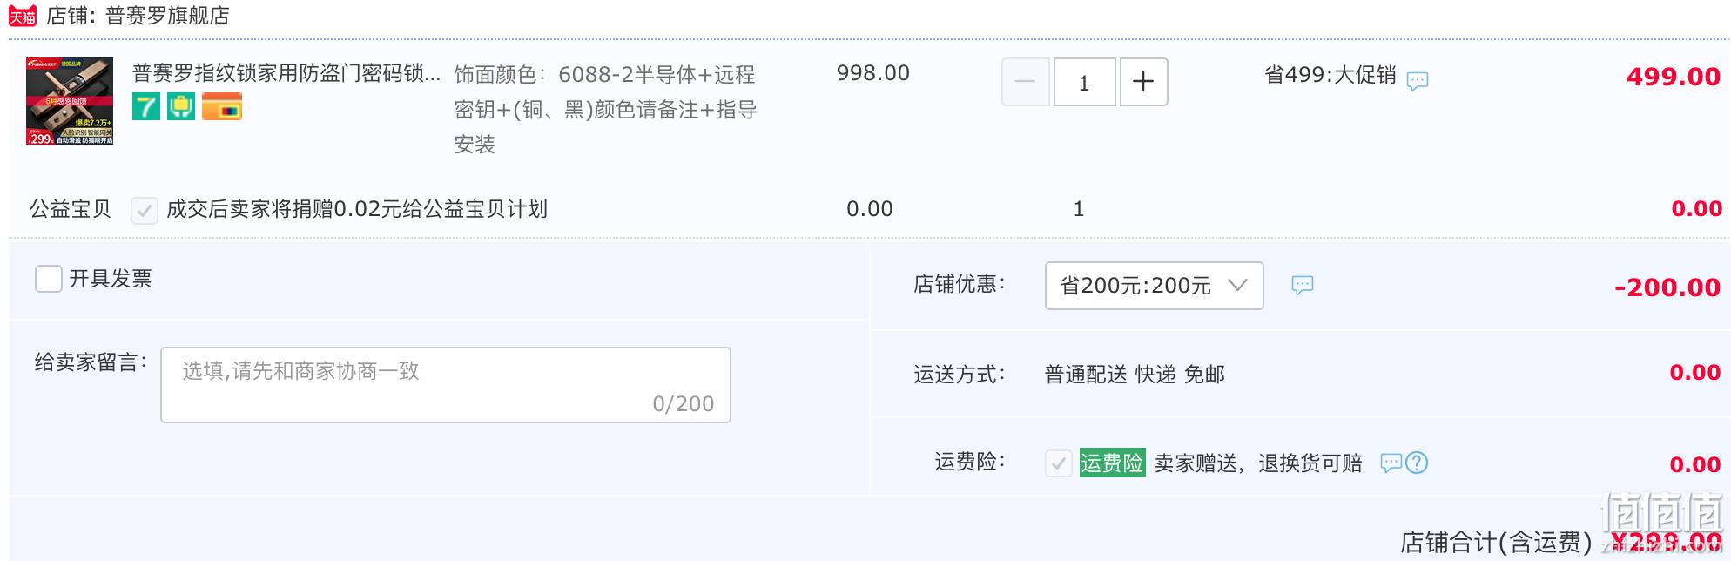
Task: Open the 普赛罗旗舰店 store link
Action: [167, 16]
